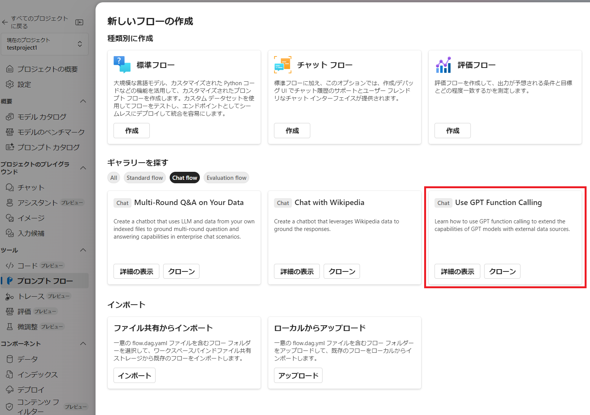Open データ in the sidebar

(x=45, y=359)
